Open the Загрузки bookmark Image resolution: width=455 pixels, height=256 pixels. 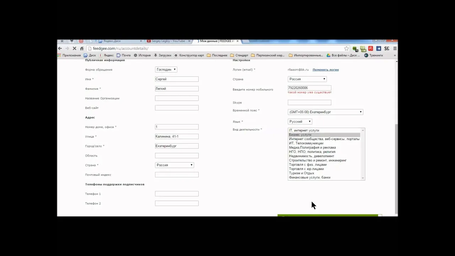point(162,55)
